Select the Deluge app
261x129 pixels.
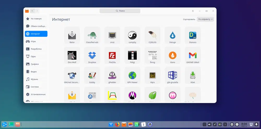pyautogui.click(x=173, y=35)
